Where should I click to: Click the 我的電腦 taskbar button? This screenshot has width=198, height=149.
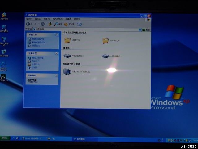point(85,139)
